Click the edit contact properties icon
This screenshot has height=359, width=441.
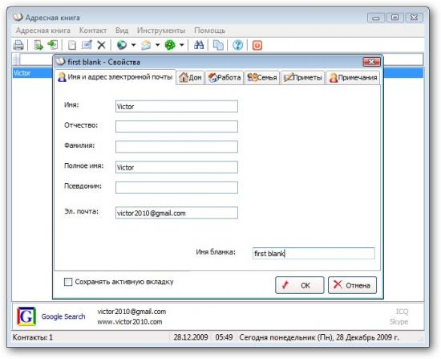[x=87, y=45]
